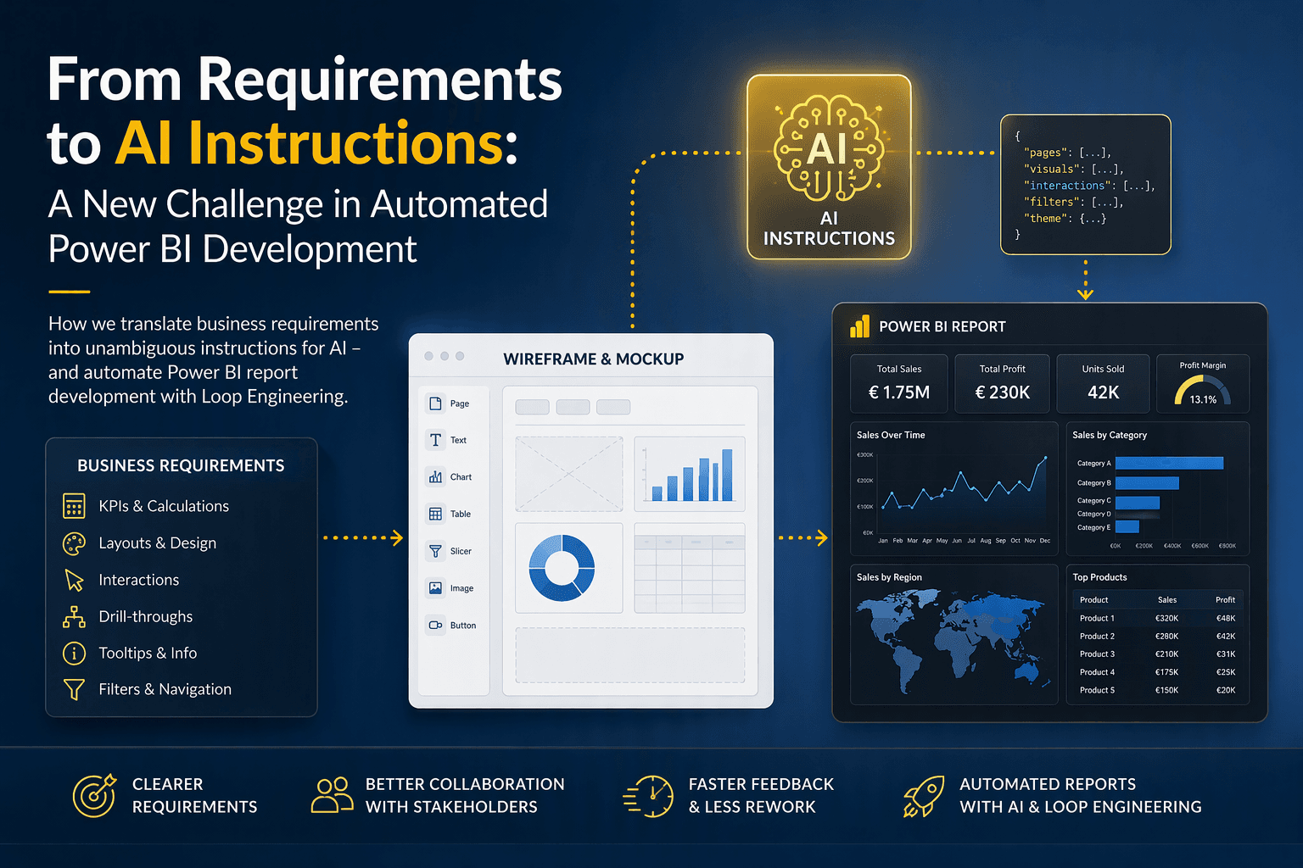Choose the Slicer icon in the wireframe palette

(x=435, y=551)
